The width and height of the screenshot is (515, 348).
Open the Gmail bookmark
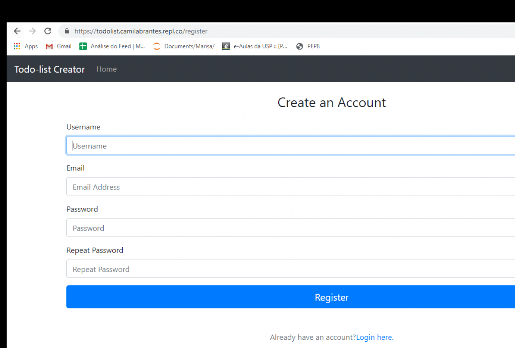(x=58, y=46)
